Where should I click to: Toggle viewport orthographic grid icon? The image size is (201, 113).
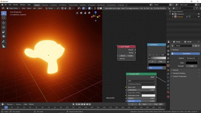click(77, 13)
